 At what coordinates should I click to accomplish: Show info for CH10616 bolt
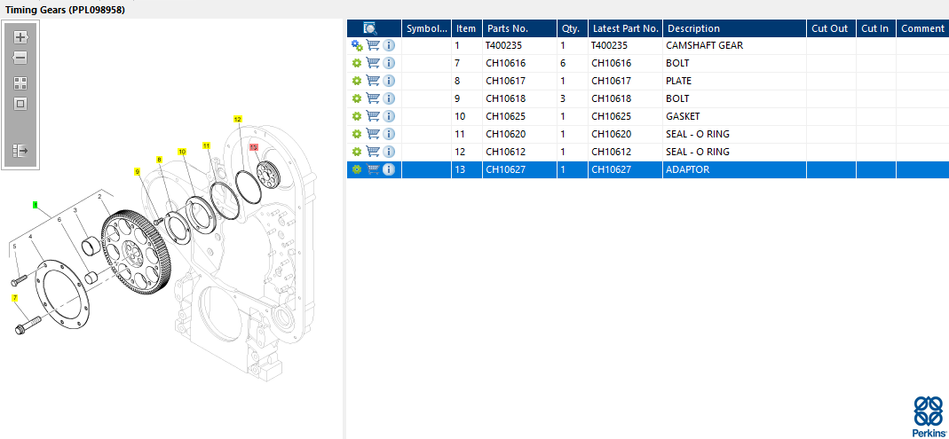389,63
